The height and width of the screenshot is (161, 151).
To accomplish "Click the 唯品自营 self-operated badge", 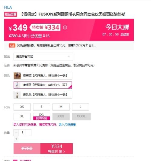I will [x=11, y=14].
